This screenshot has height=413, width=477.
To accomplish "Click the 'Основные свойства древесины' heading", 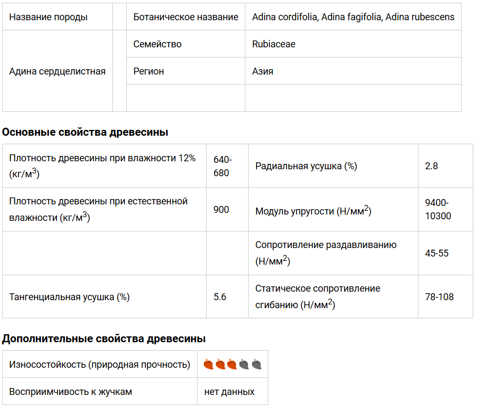I will (85, 132).
